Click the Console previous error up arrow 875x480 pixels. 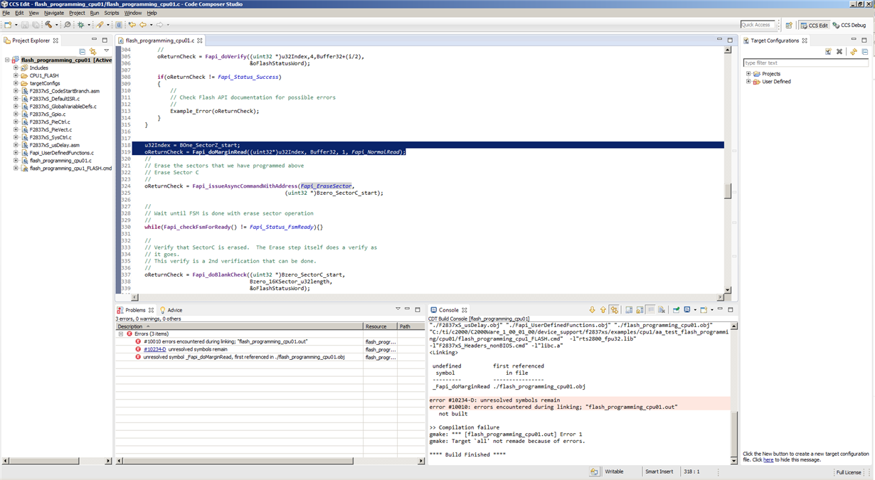point(603,310)
